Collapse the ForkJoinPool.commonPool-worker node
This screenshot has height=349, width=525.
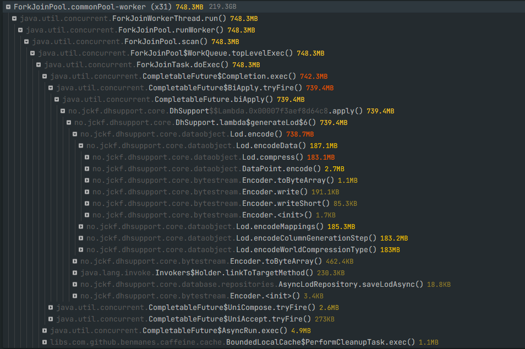point(8,7)
